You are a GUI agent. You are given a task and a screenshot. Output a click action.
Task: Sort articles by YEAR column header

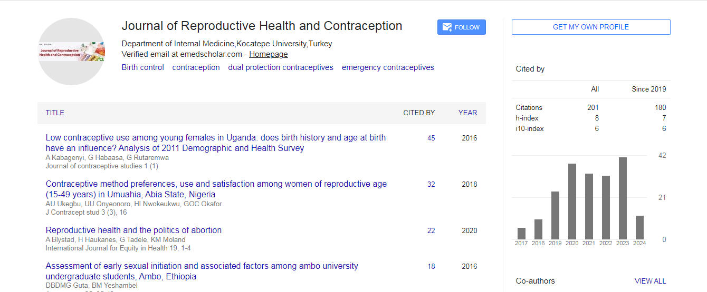pos(467,113)
